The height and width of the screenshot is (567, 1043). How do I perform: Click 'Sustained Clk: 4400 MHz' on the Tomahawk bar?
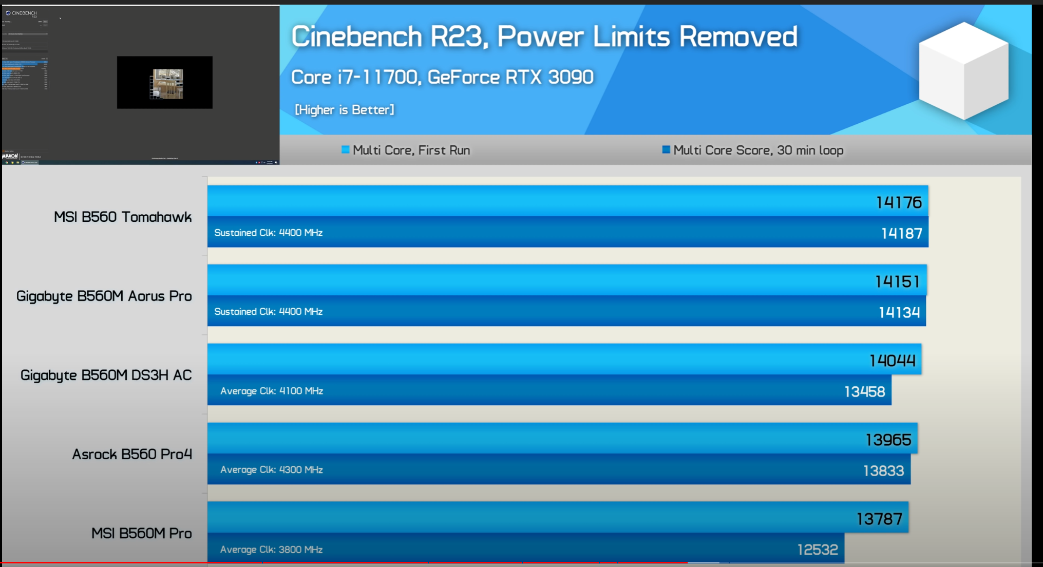click(269, 233)
